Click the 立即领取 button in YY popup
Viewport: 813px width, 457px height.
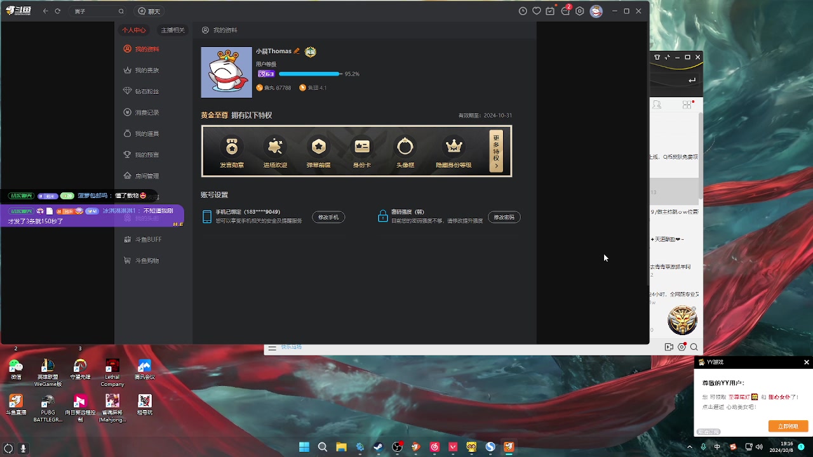click(x=788, y=426)
